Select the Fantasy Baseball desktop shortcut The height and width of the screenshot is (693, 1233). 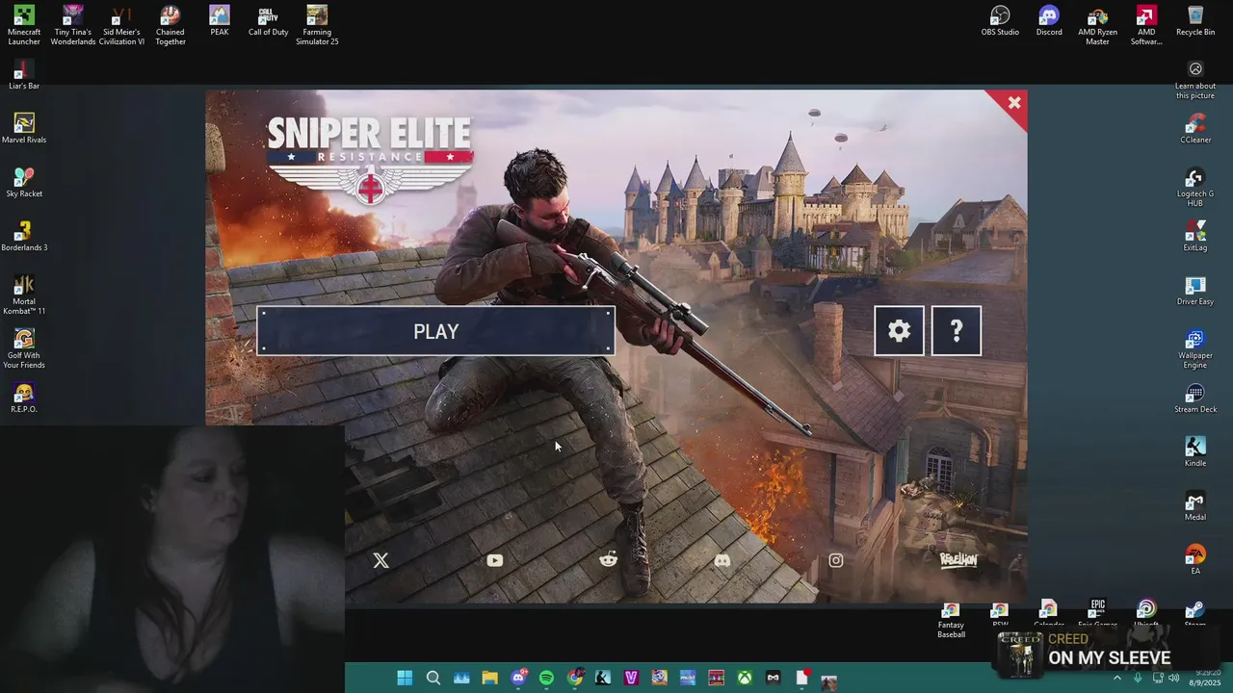[951, 621]
